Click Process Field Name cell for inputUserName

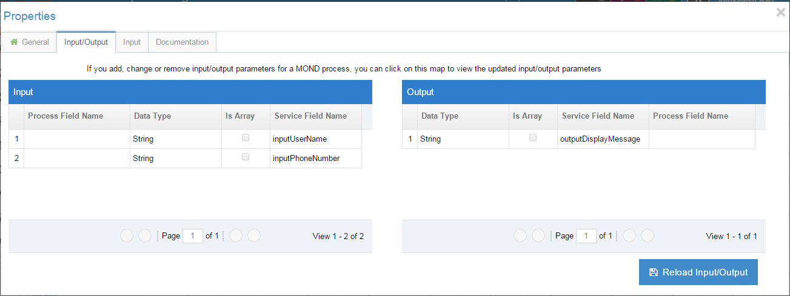[x=77, y=139]
